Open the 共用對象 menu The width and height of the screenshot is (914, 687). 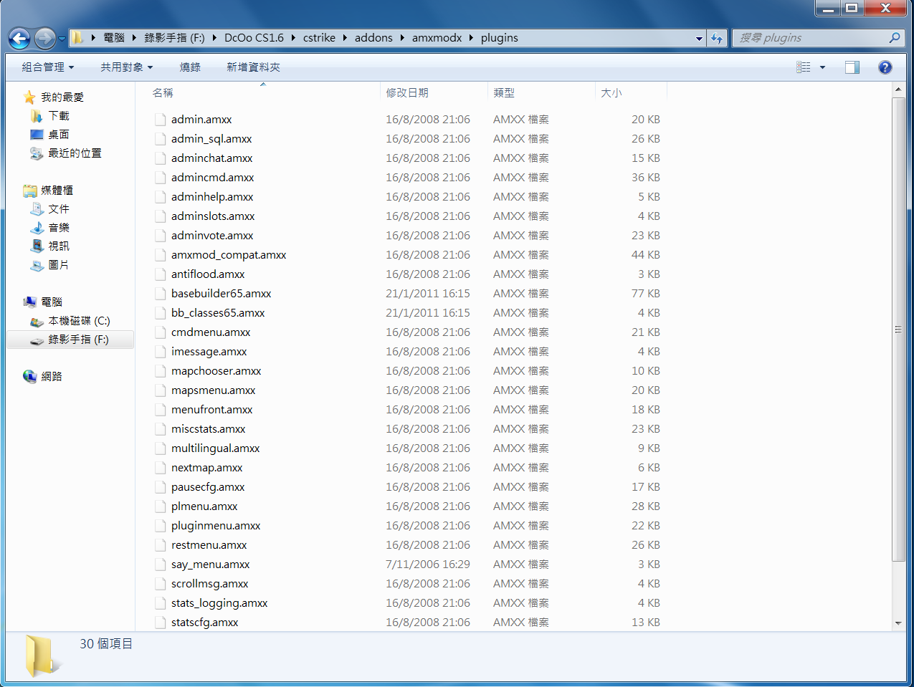point(127,67)
